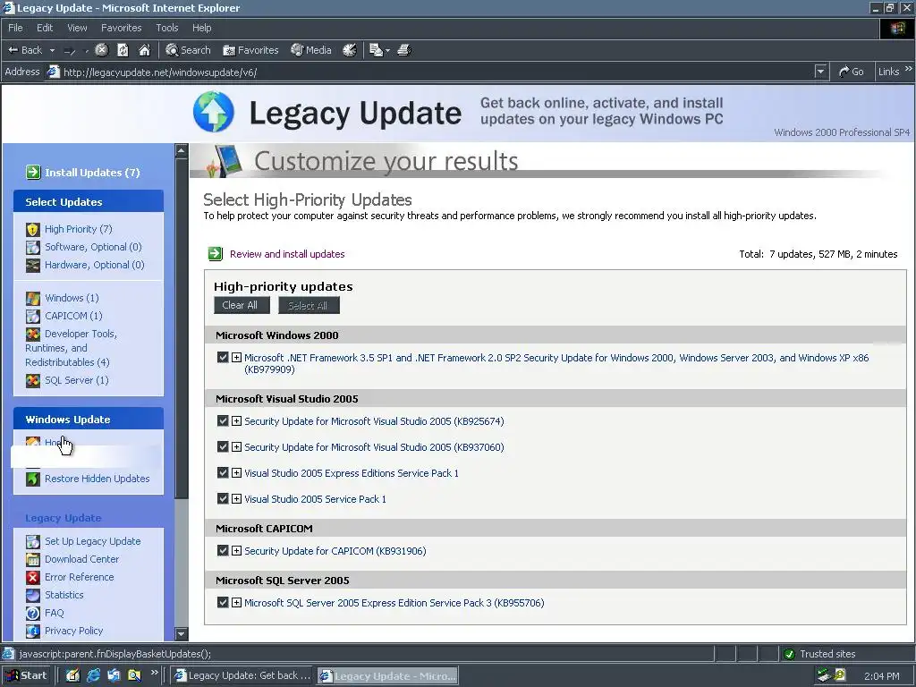The width and height of the screenshot is (916, 687).
Task: Uncheck the .NET Framework 3.5 SP1 update
Action: tap(223, 357)
